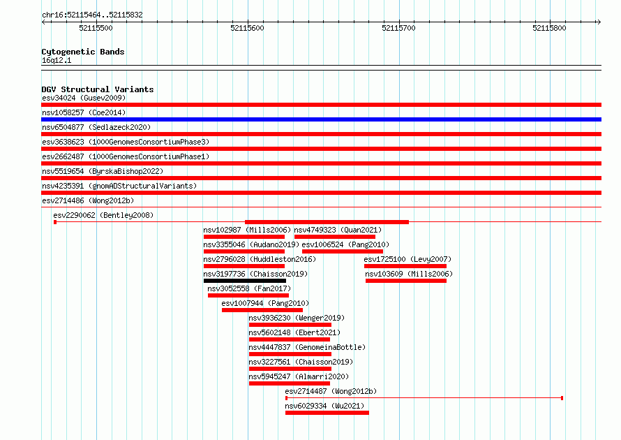Open esv3638623 (1000GenomesConsortiumPhase3) entry
Screen dimensions: 621x440
pyautogui.click(x=126, y=142)
